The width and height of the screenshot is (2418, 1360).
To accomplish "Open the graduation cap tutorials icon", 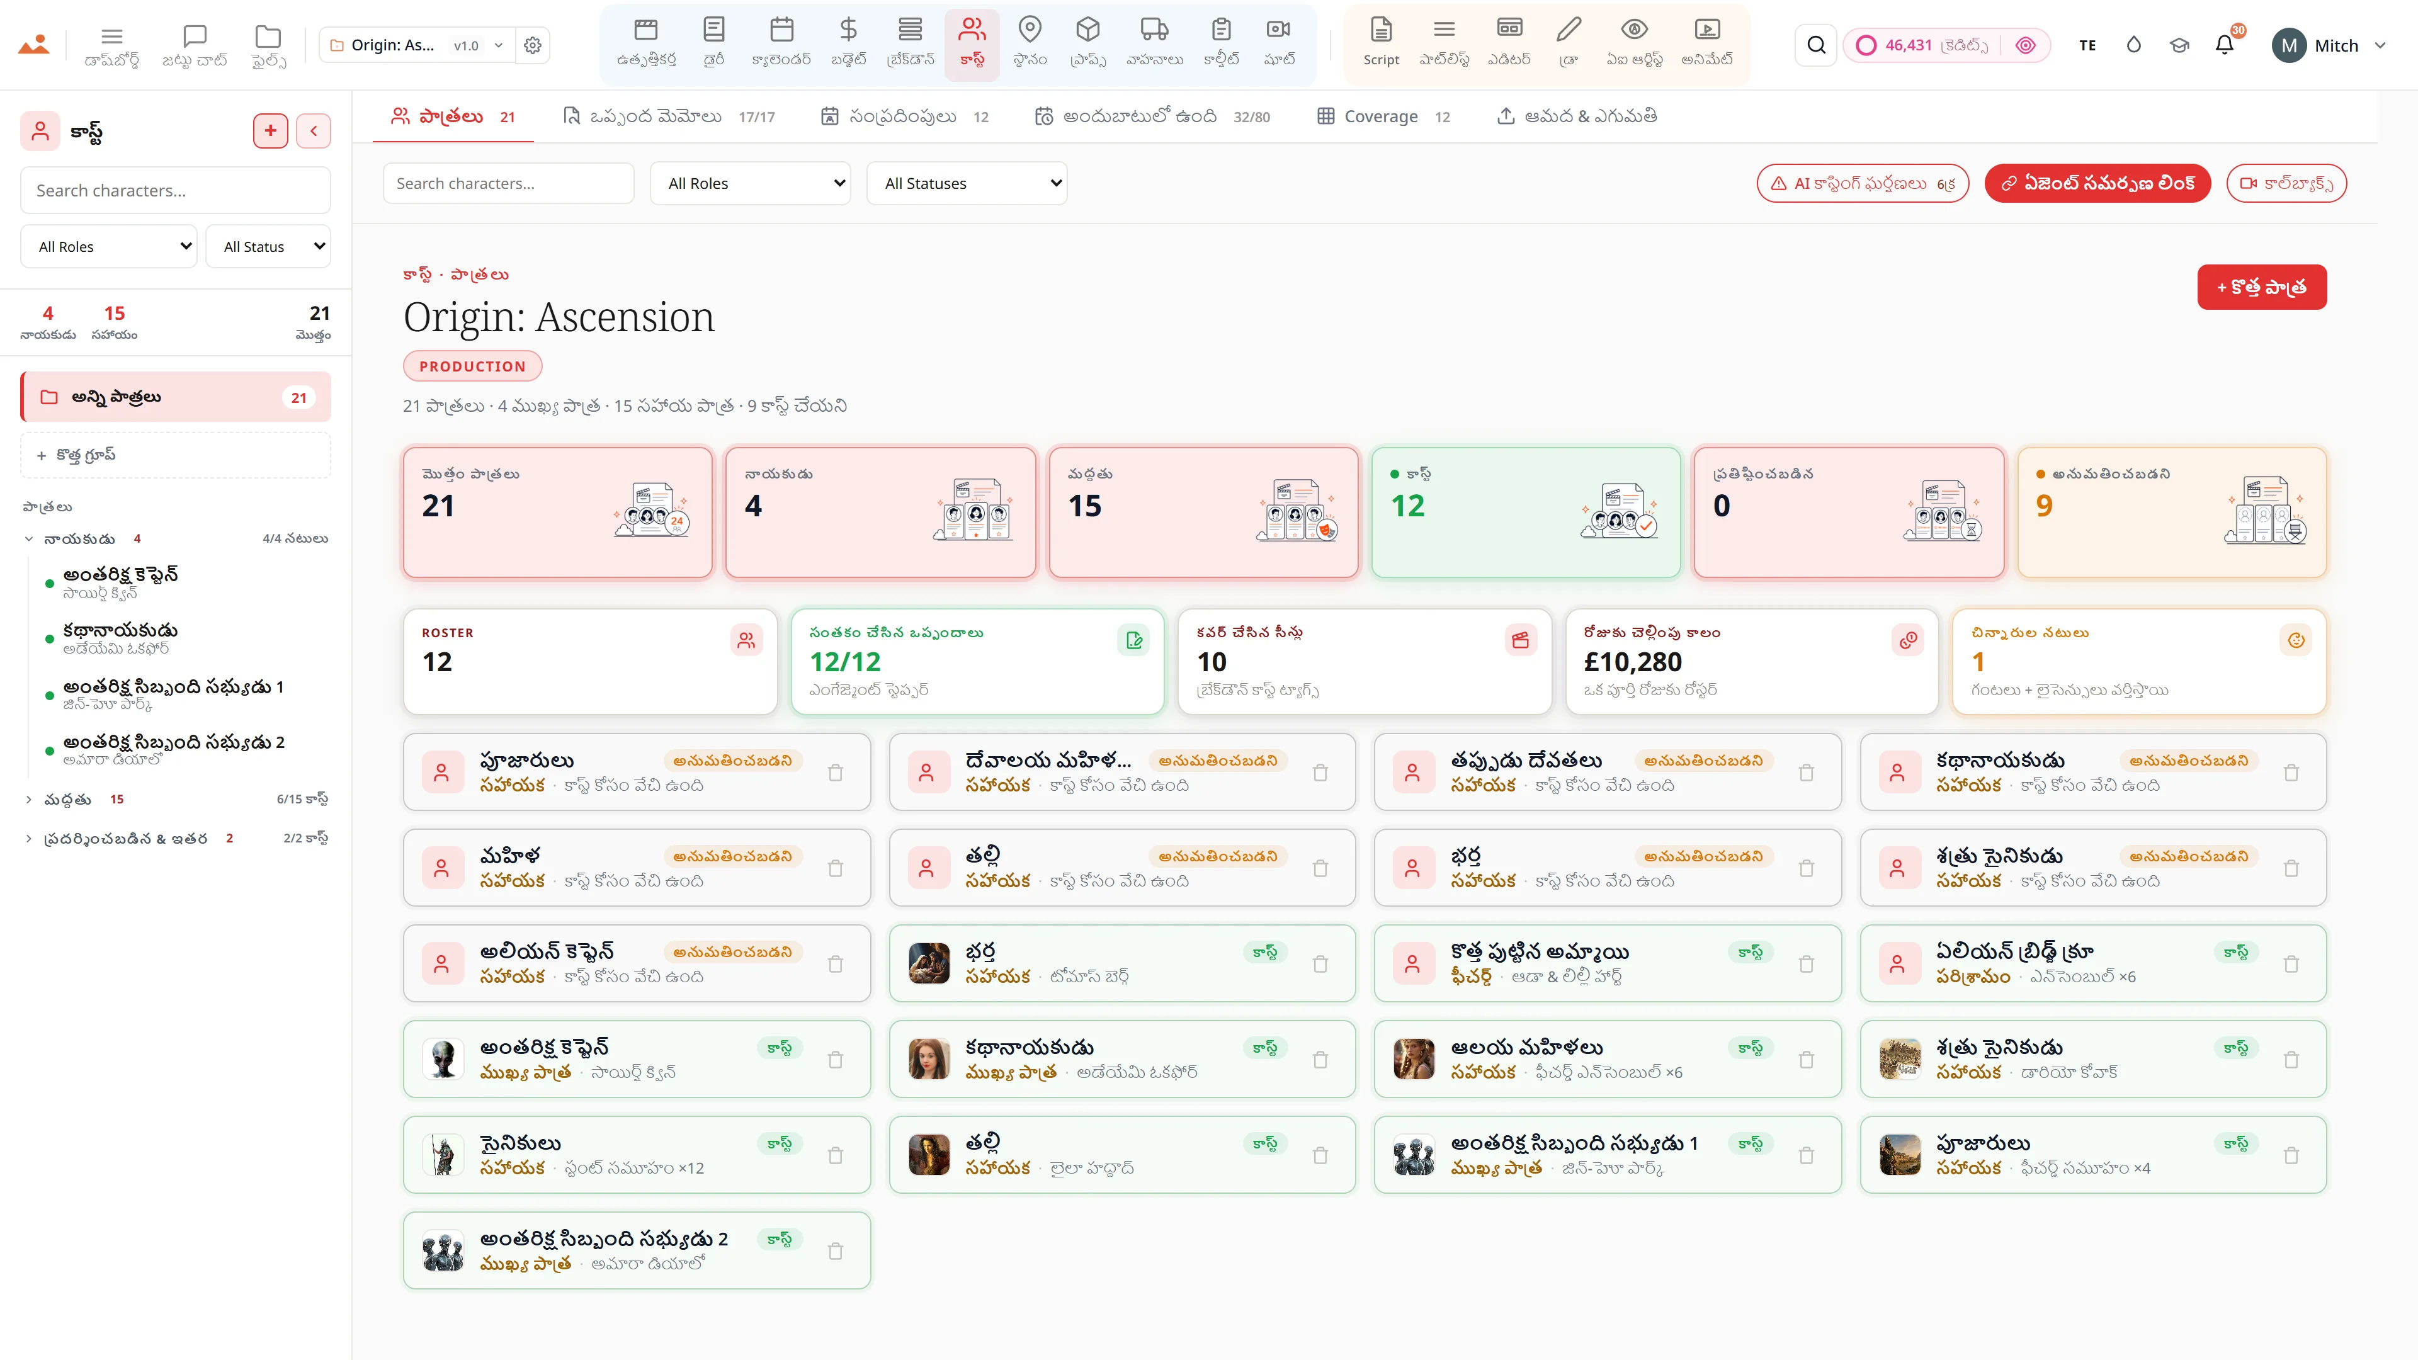I will click(x=2179, y=45).
